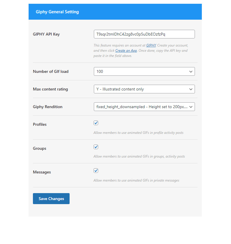Click the GIPHY API Key label

click(46, 34)
